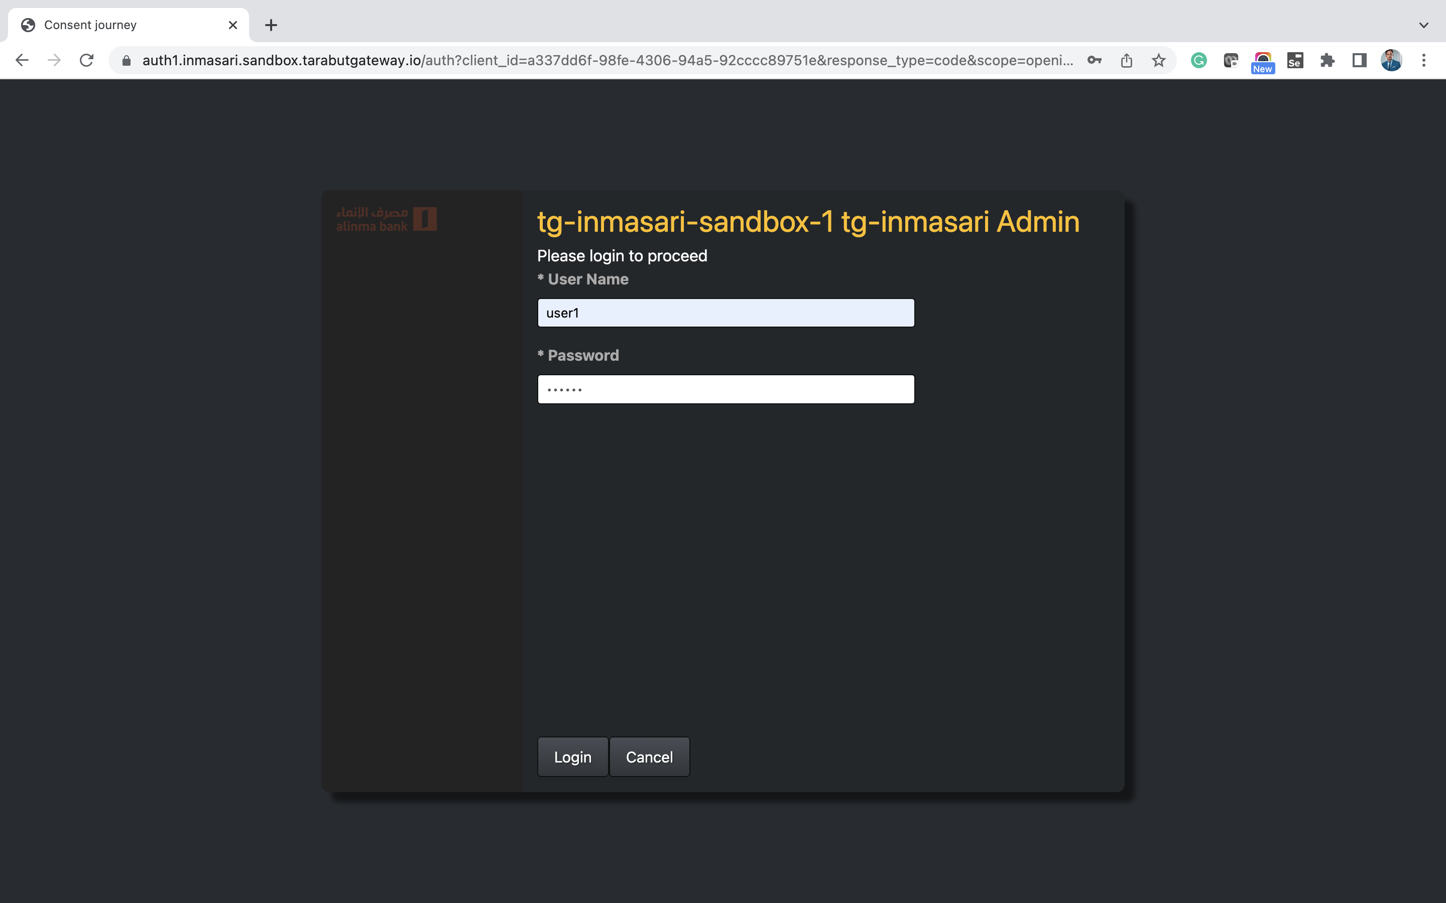
Task: Click the browser back navigation arrow
Action: point(22,59)
